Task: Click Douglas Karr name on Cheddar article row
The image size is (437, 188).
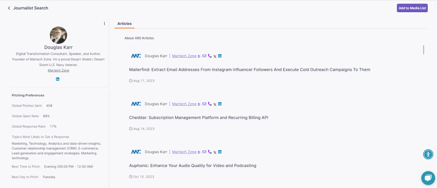Action: coord(156,104)
